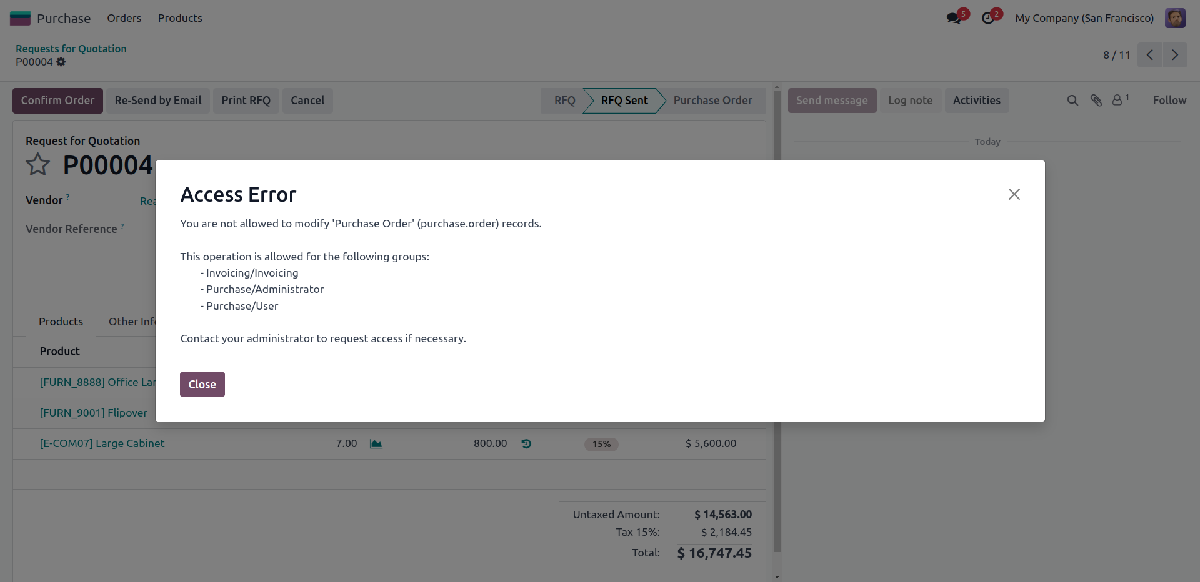Click the Requests for Quotation breadcrumb link
1200x582 pixels.
coord(71,49)
